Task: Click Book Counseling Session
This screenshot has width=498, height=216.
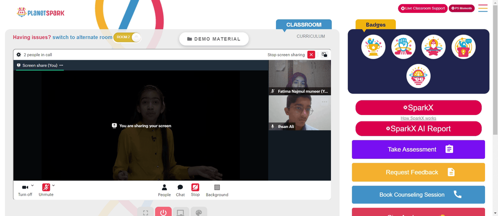Action: pyautogui.click(x=418, y=195)
